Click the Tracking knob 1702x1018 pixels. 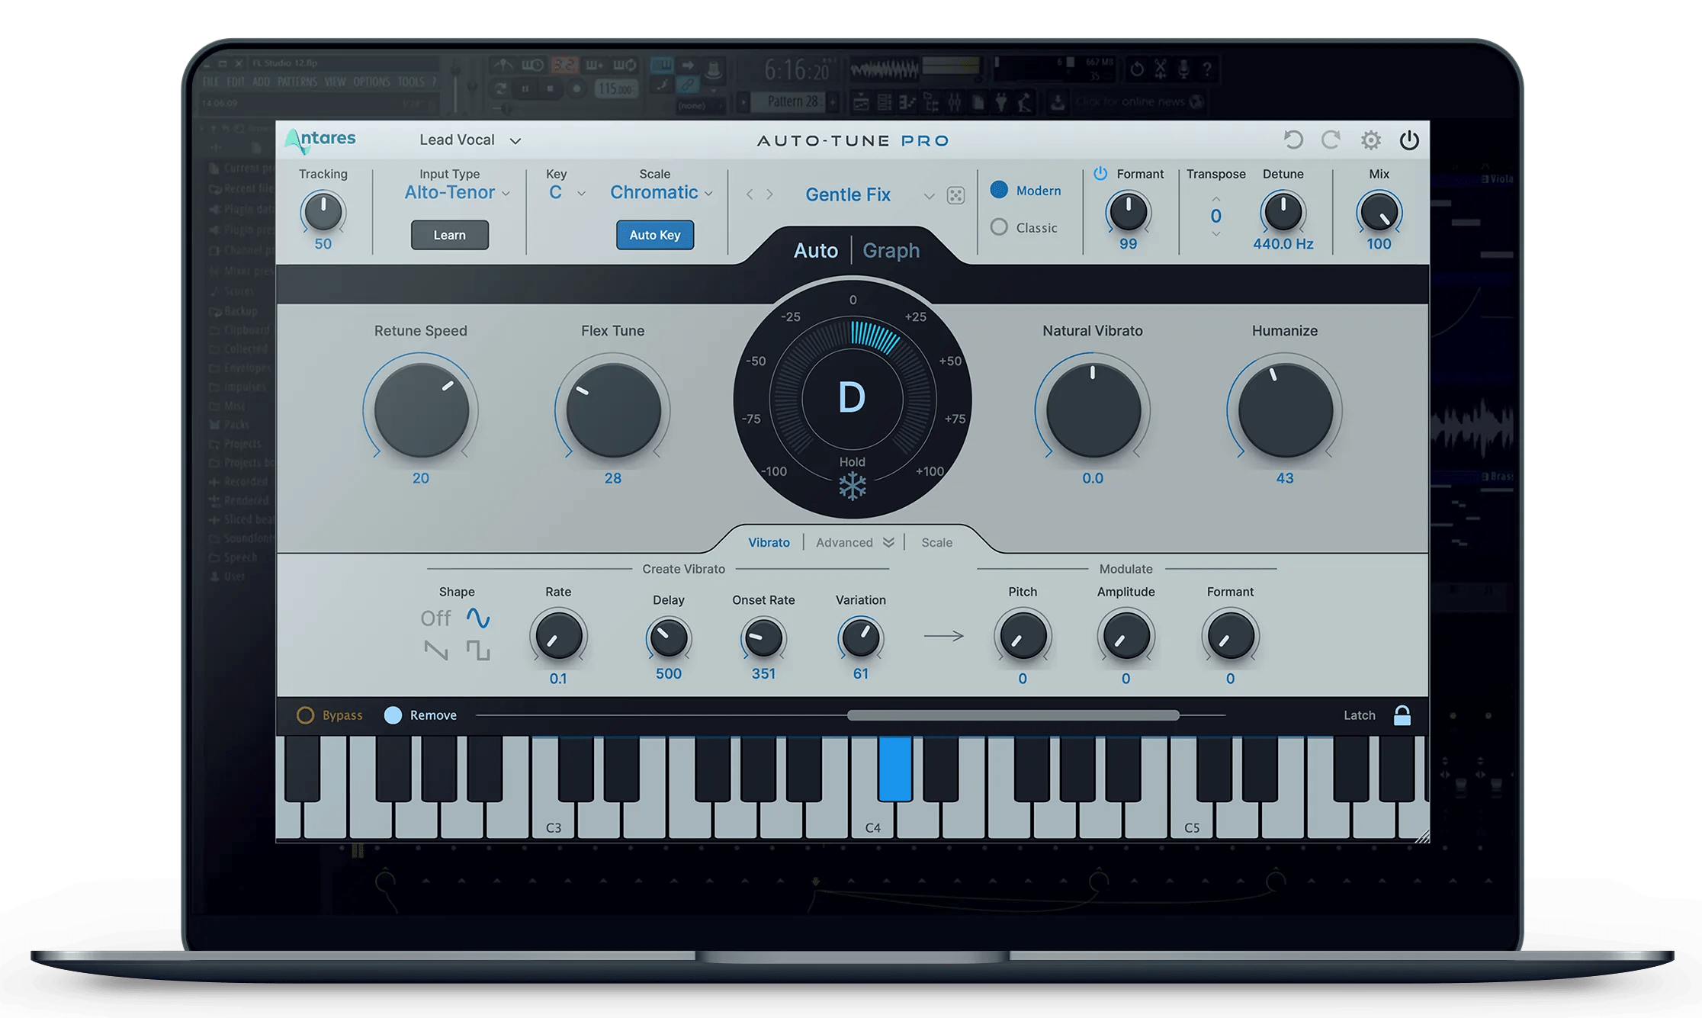pos(323,212)
